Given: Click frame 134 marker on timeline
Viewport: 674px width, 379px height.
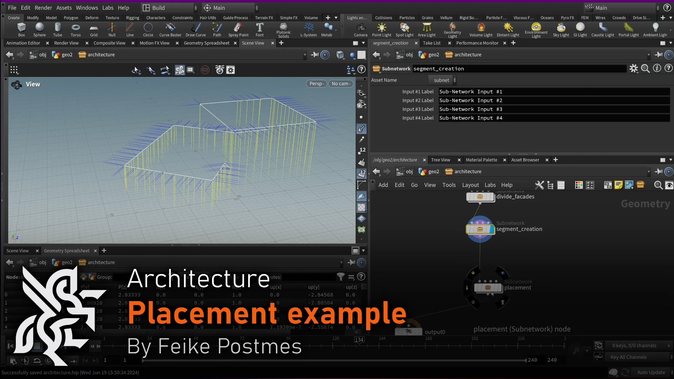Looking at the screenshot, I should pyautogui.click(x=359, y=340).
